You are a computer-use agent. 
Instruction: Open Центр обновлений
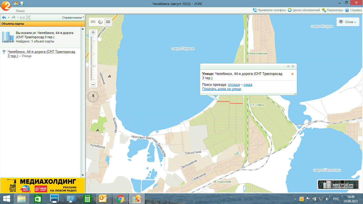pos(304,10)
